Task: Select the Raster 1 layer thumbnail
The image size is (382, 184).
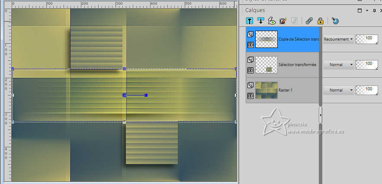Action: pos(266,90)
